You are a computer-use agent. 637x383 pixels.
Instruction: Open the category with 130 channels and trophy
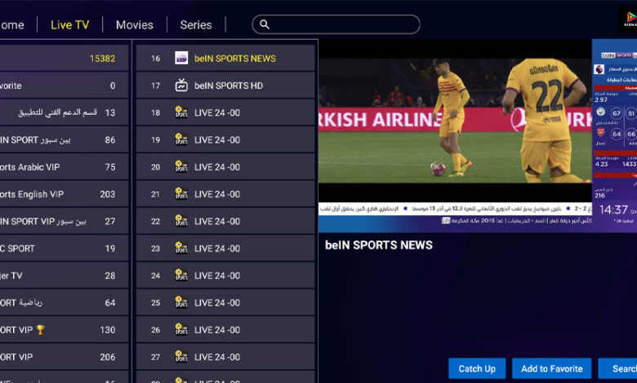[61, 330]
